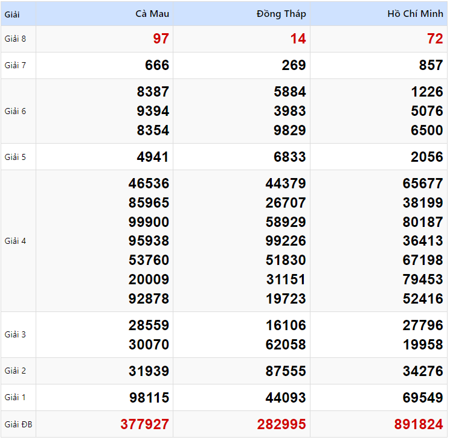Click the Giải 4 row label
This screenshot has width=450, height=440.
(x=15, y=241)
